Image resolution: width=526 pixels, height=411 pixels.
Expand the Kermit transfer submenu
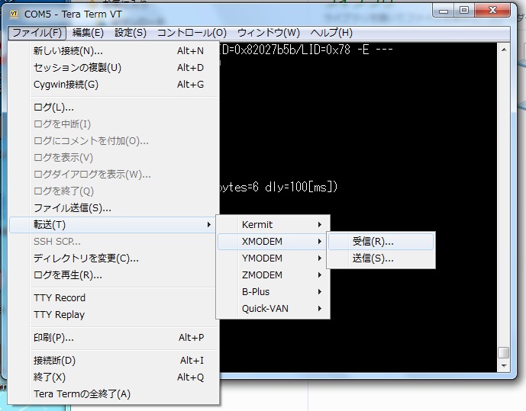click(273, 225)
